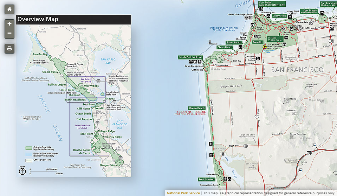Click the BART icon near Glen Canyon Park
This screenshot has width=337, height=196.
pos(314,145)
